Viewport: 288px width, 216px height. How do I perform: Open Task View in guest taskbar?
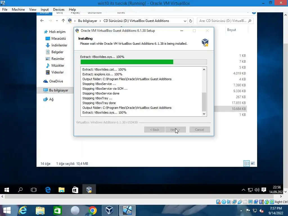click(x=34, y=190)
